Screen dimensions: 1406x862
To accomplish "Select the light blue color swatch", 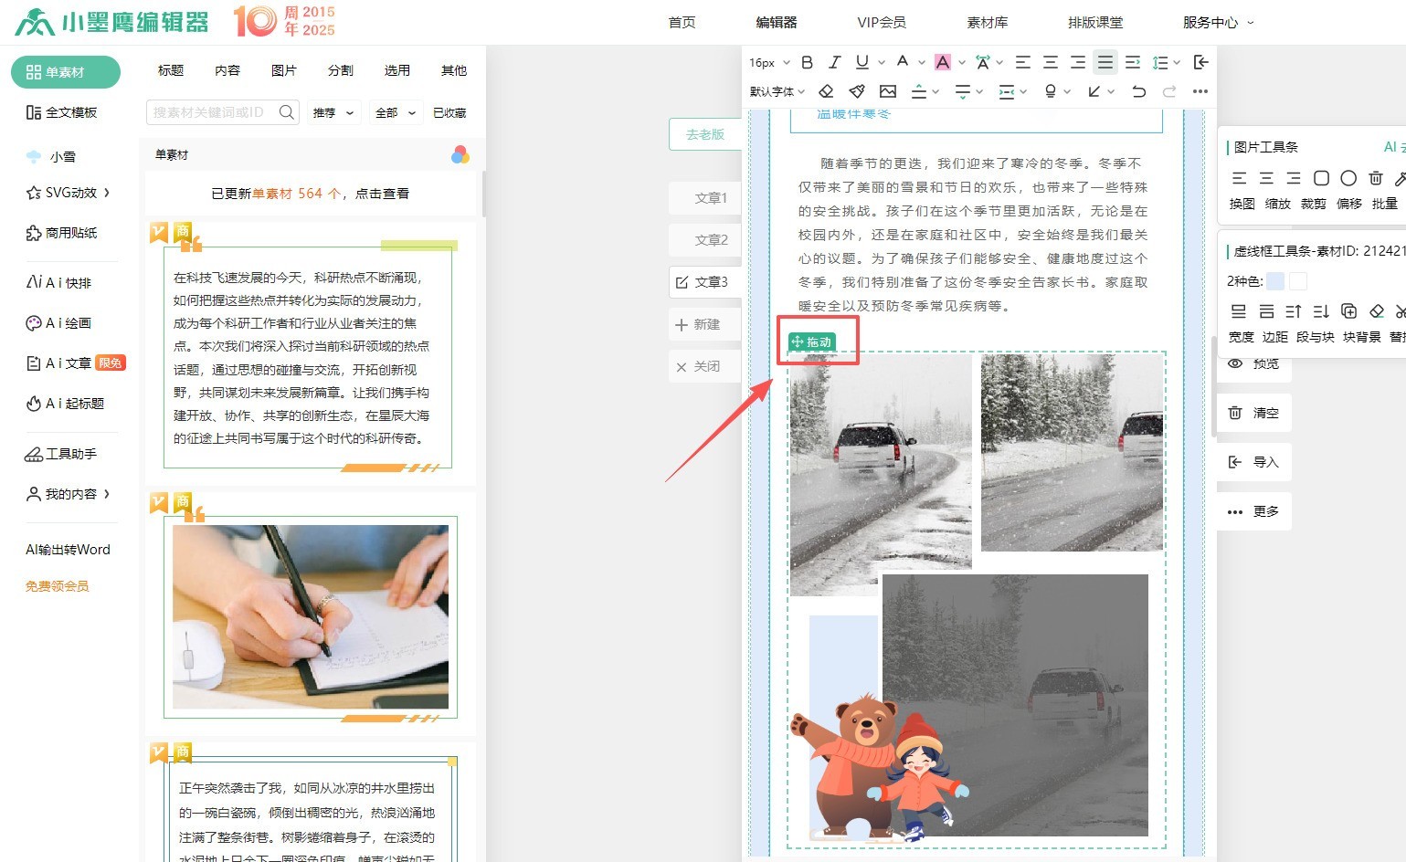I will (1275, 281).
